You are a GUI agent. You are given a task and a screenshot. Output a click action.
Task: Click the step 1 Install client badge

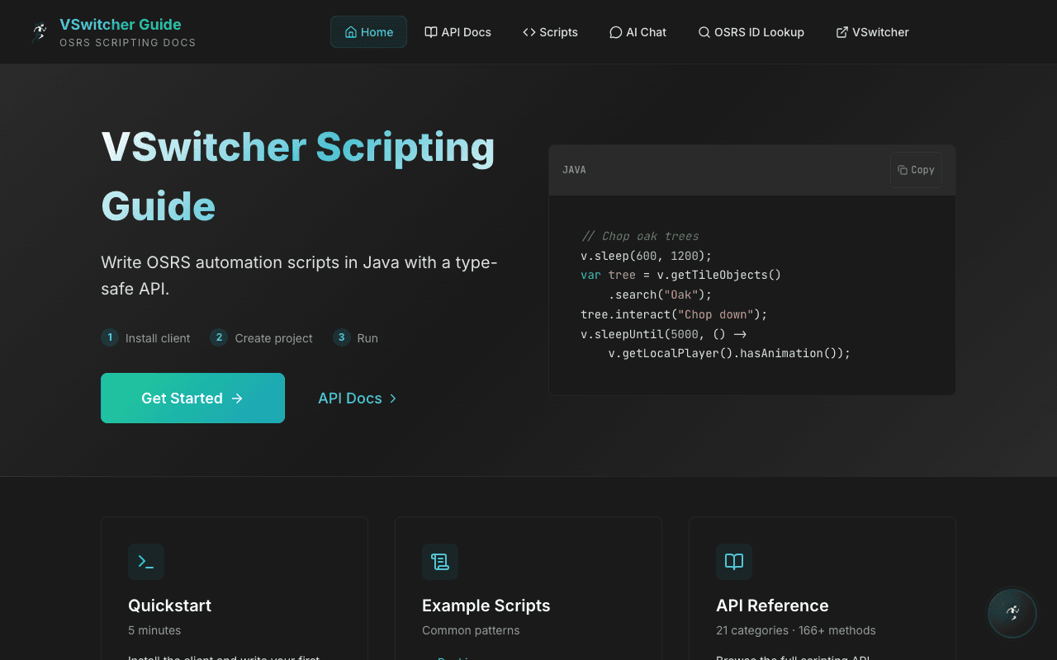coord(110,337)
